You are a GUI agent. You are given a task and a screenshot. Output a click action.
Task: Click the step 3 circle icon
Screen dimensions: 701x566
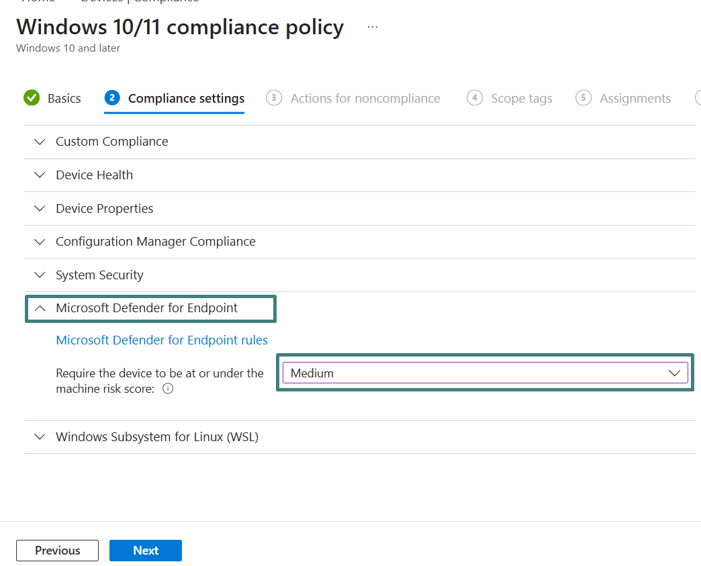[274, 98]
